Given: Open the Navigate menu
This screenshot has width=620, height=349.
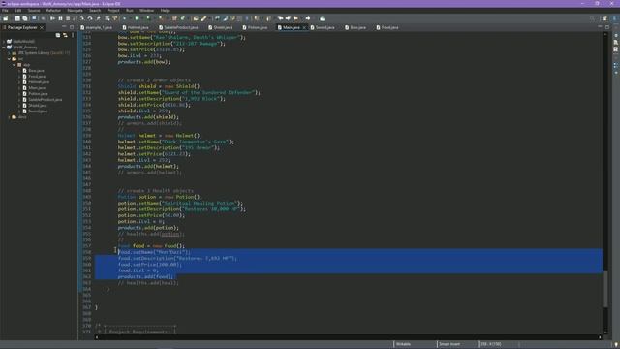Looking at the screenshot, I should pyautogui.click(x=76, y=11).
